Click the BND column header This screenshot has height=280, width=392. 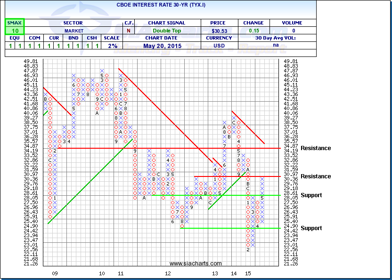tap(72, 38)
